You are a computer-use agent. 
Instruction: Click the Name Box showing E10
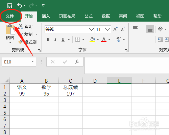16,62
